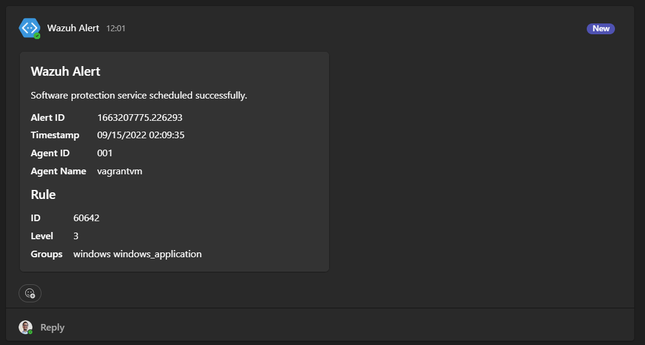Select the Alert ID value 1663207775.226293
This screenshot has width=645, height=345.
tap(140, 117)
